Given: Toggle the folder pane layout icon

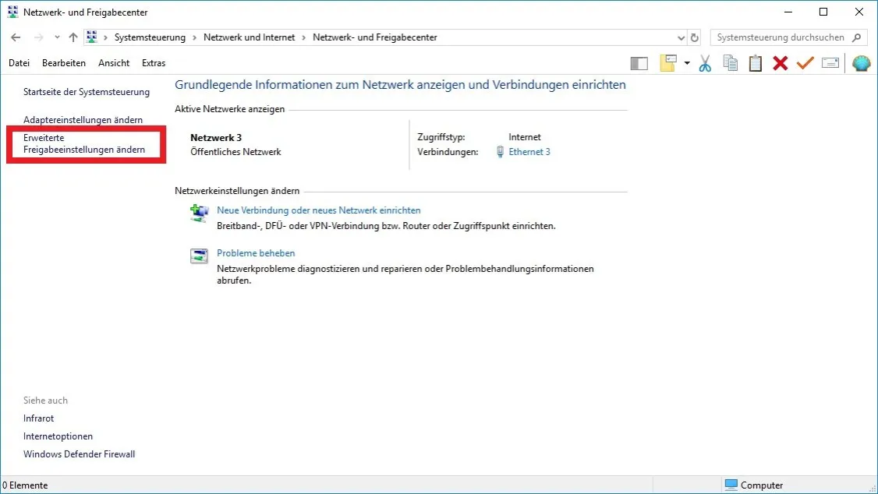Looking at the screenshot, I should 639,63.
